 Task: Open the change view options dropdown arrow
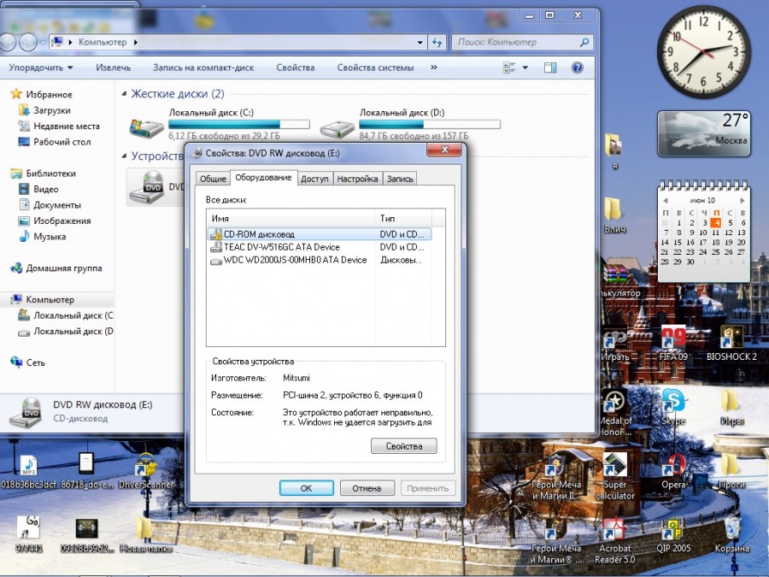pyautogui.click(x=525, y=68)
